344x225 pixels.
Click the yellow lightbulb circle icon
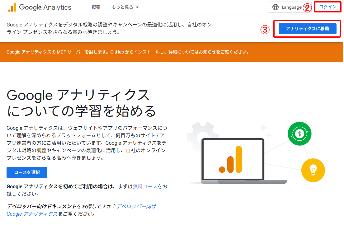tap(313, 170)
